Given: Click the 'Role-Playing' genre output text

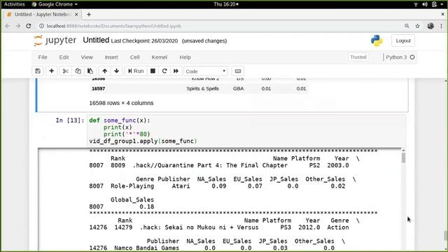Looking at the screenshot, I should click(132, 186).
